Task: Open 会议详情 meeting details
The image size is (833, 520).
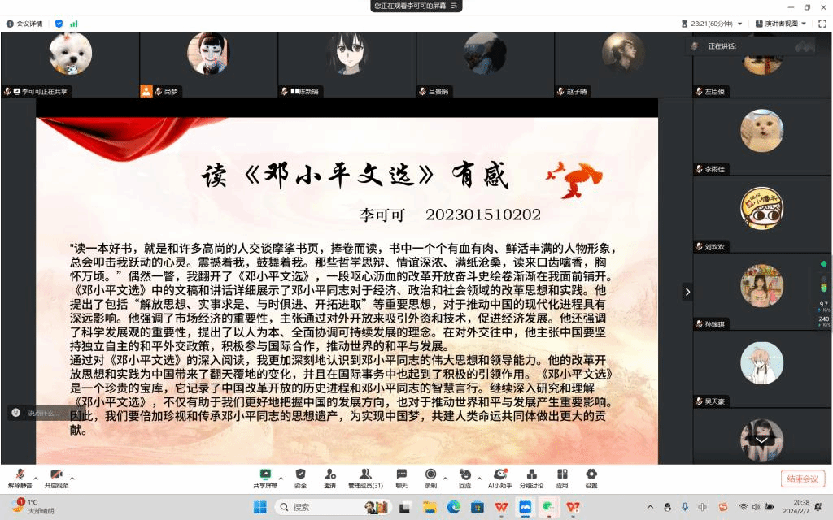Action: [x=24, y=24]
